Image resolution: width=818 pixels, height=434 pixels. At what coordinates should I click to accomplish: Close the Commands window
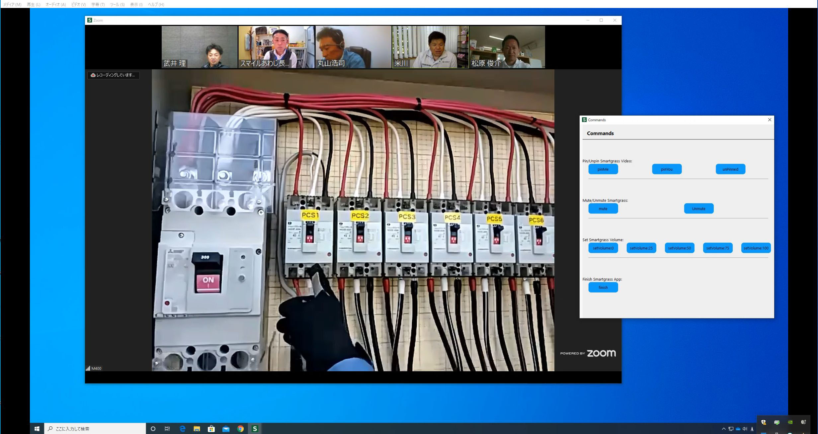(x=770, y=120)
